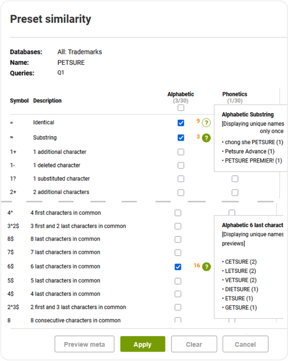Screen dimensions: 288x361
Task: Expand the collapsed rows divider between sections
Action: click(x=144, y=202)
